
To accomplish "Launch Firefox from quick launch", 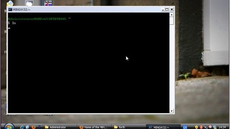I will pos(33,127).
